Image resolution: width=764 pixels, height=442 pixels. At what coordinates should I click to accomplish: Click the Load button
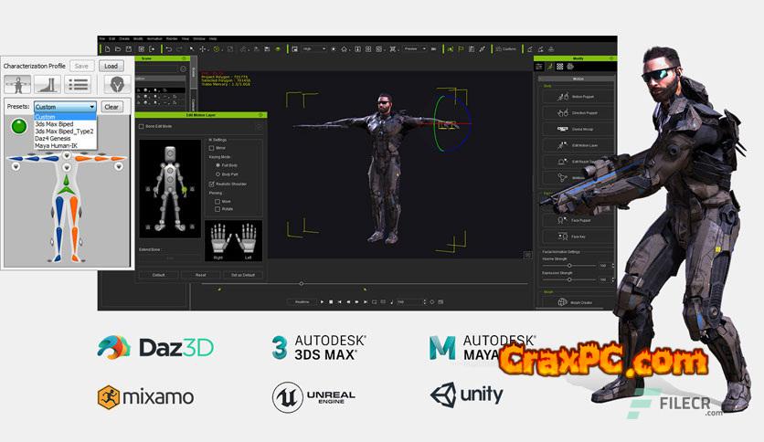(x=111, y=66)
